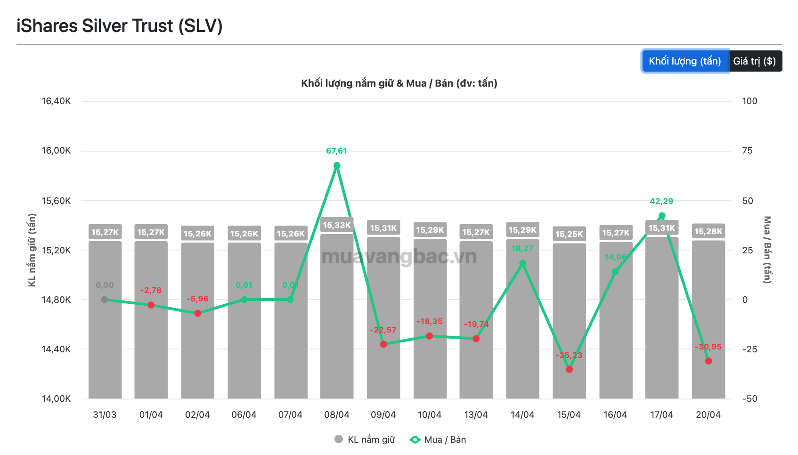Image resolution: width=798 pixels, height=455 pixels.
Task: Select the gray 0,00 data point
Action: pyautogui.click(x=105, y=300)
